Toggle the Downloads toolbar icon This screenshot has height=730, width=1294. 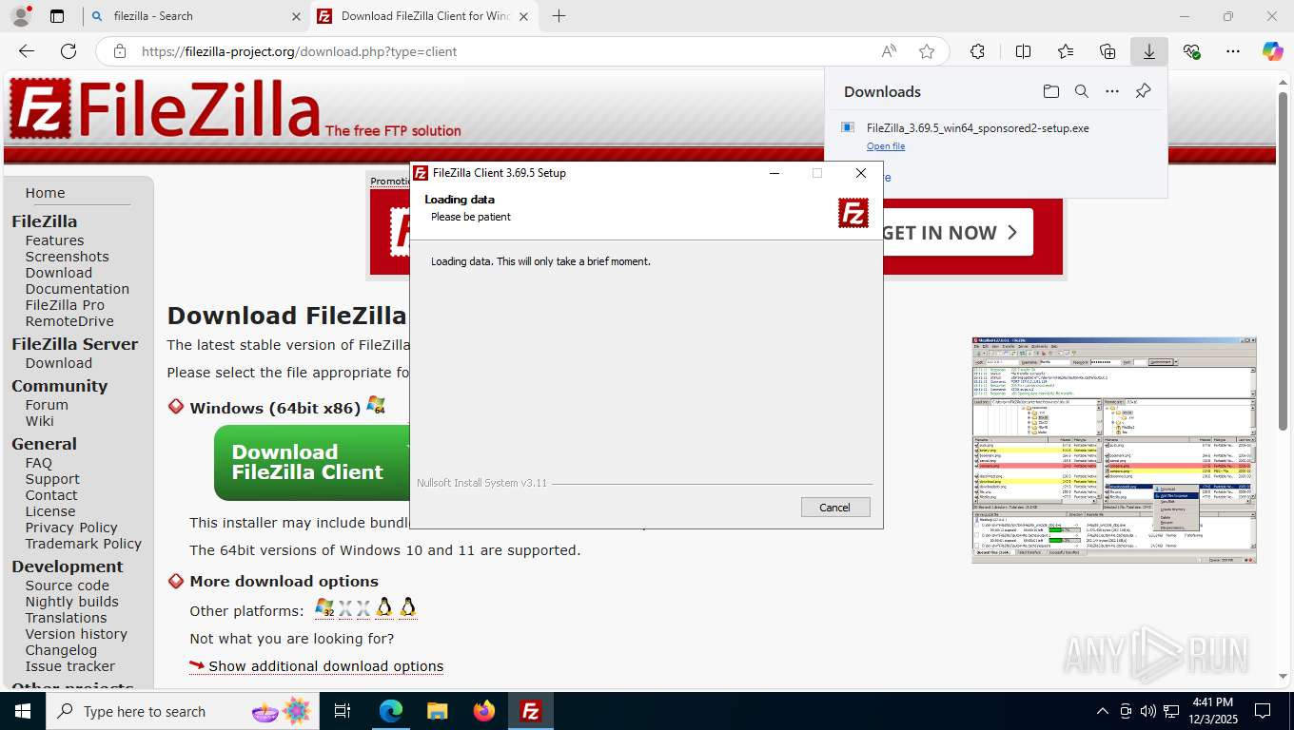[1149, 51]
